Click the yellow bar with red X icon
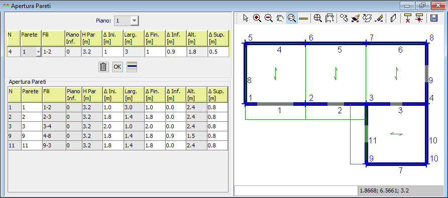The width and height of the screenshot is (448, 198). point(408,18)
